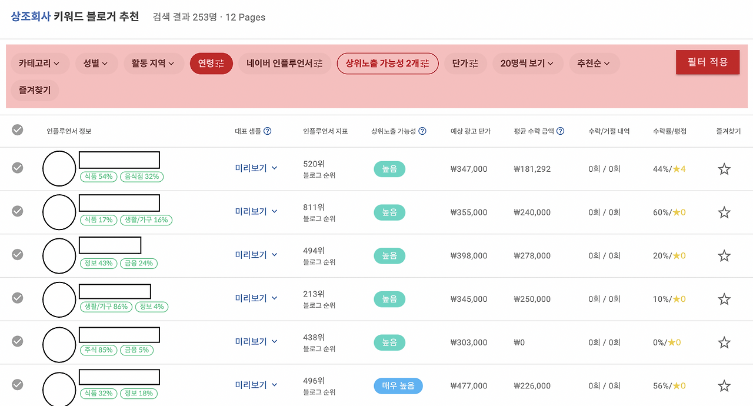Favorite the first influencer with the star icon
This screenshot has height=406, width=753.
(x=724, y=169)
